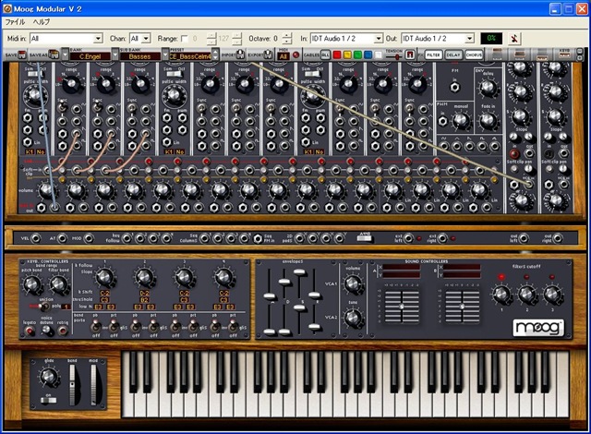Show the first synth section view icon
The image size is (591, 434).
pos(498,54)
